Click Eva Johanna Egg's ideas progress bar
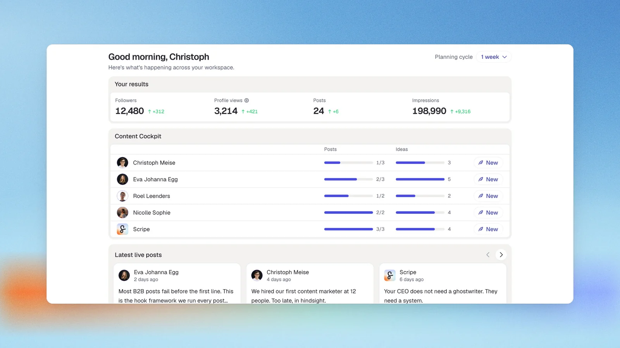The height and width of the screenshot is (348, 620). (x=420, y=179)
